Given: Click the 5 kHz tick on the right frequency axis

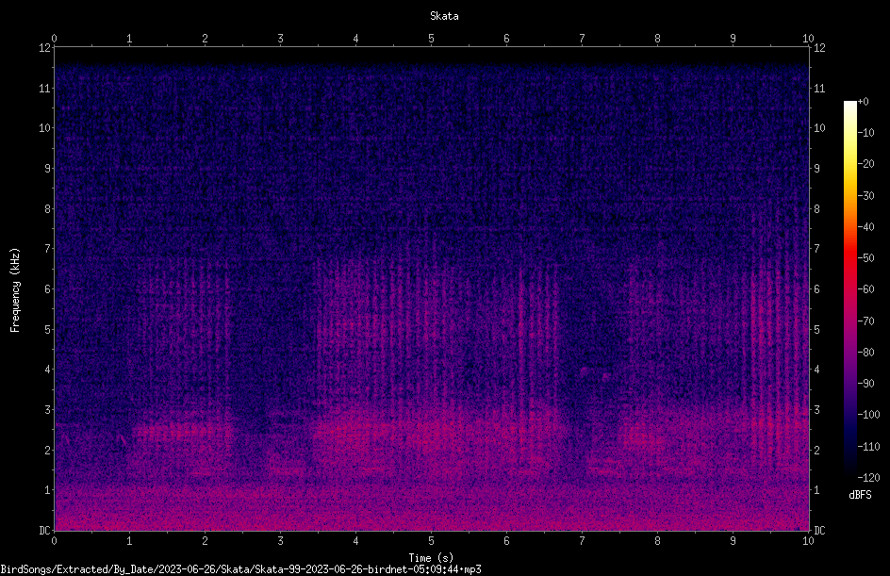Looking at the screenshot, I should tap(816, 330).
